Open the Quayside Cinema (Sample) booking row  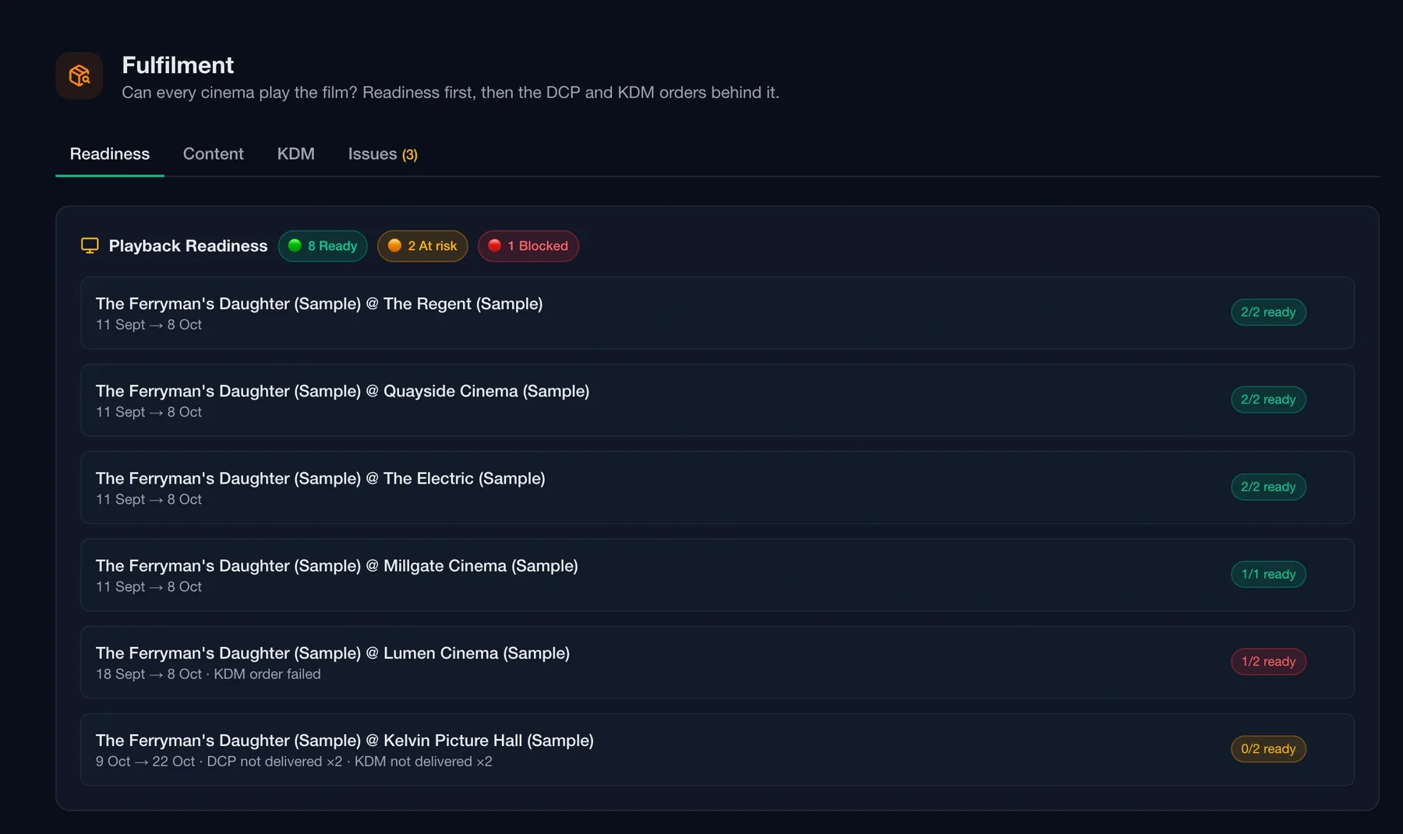pyautogui.click(x=717, y=400)
